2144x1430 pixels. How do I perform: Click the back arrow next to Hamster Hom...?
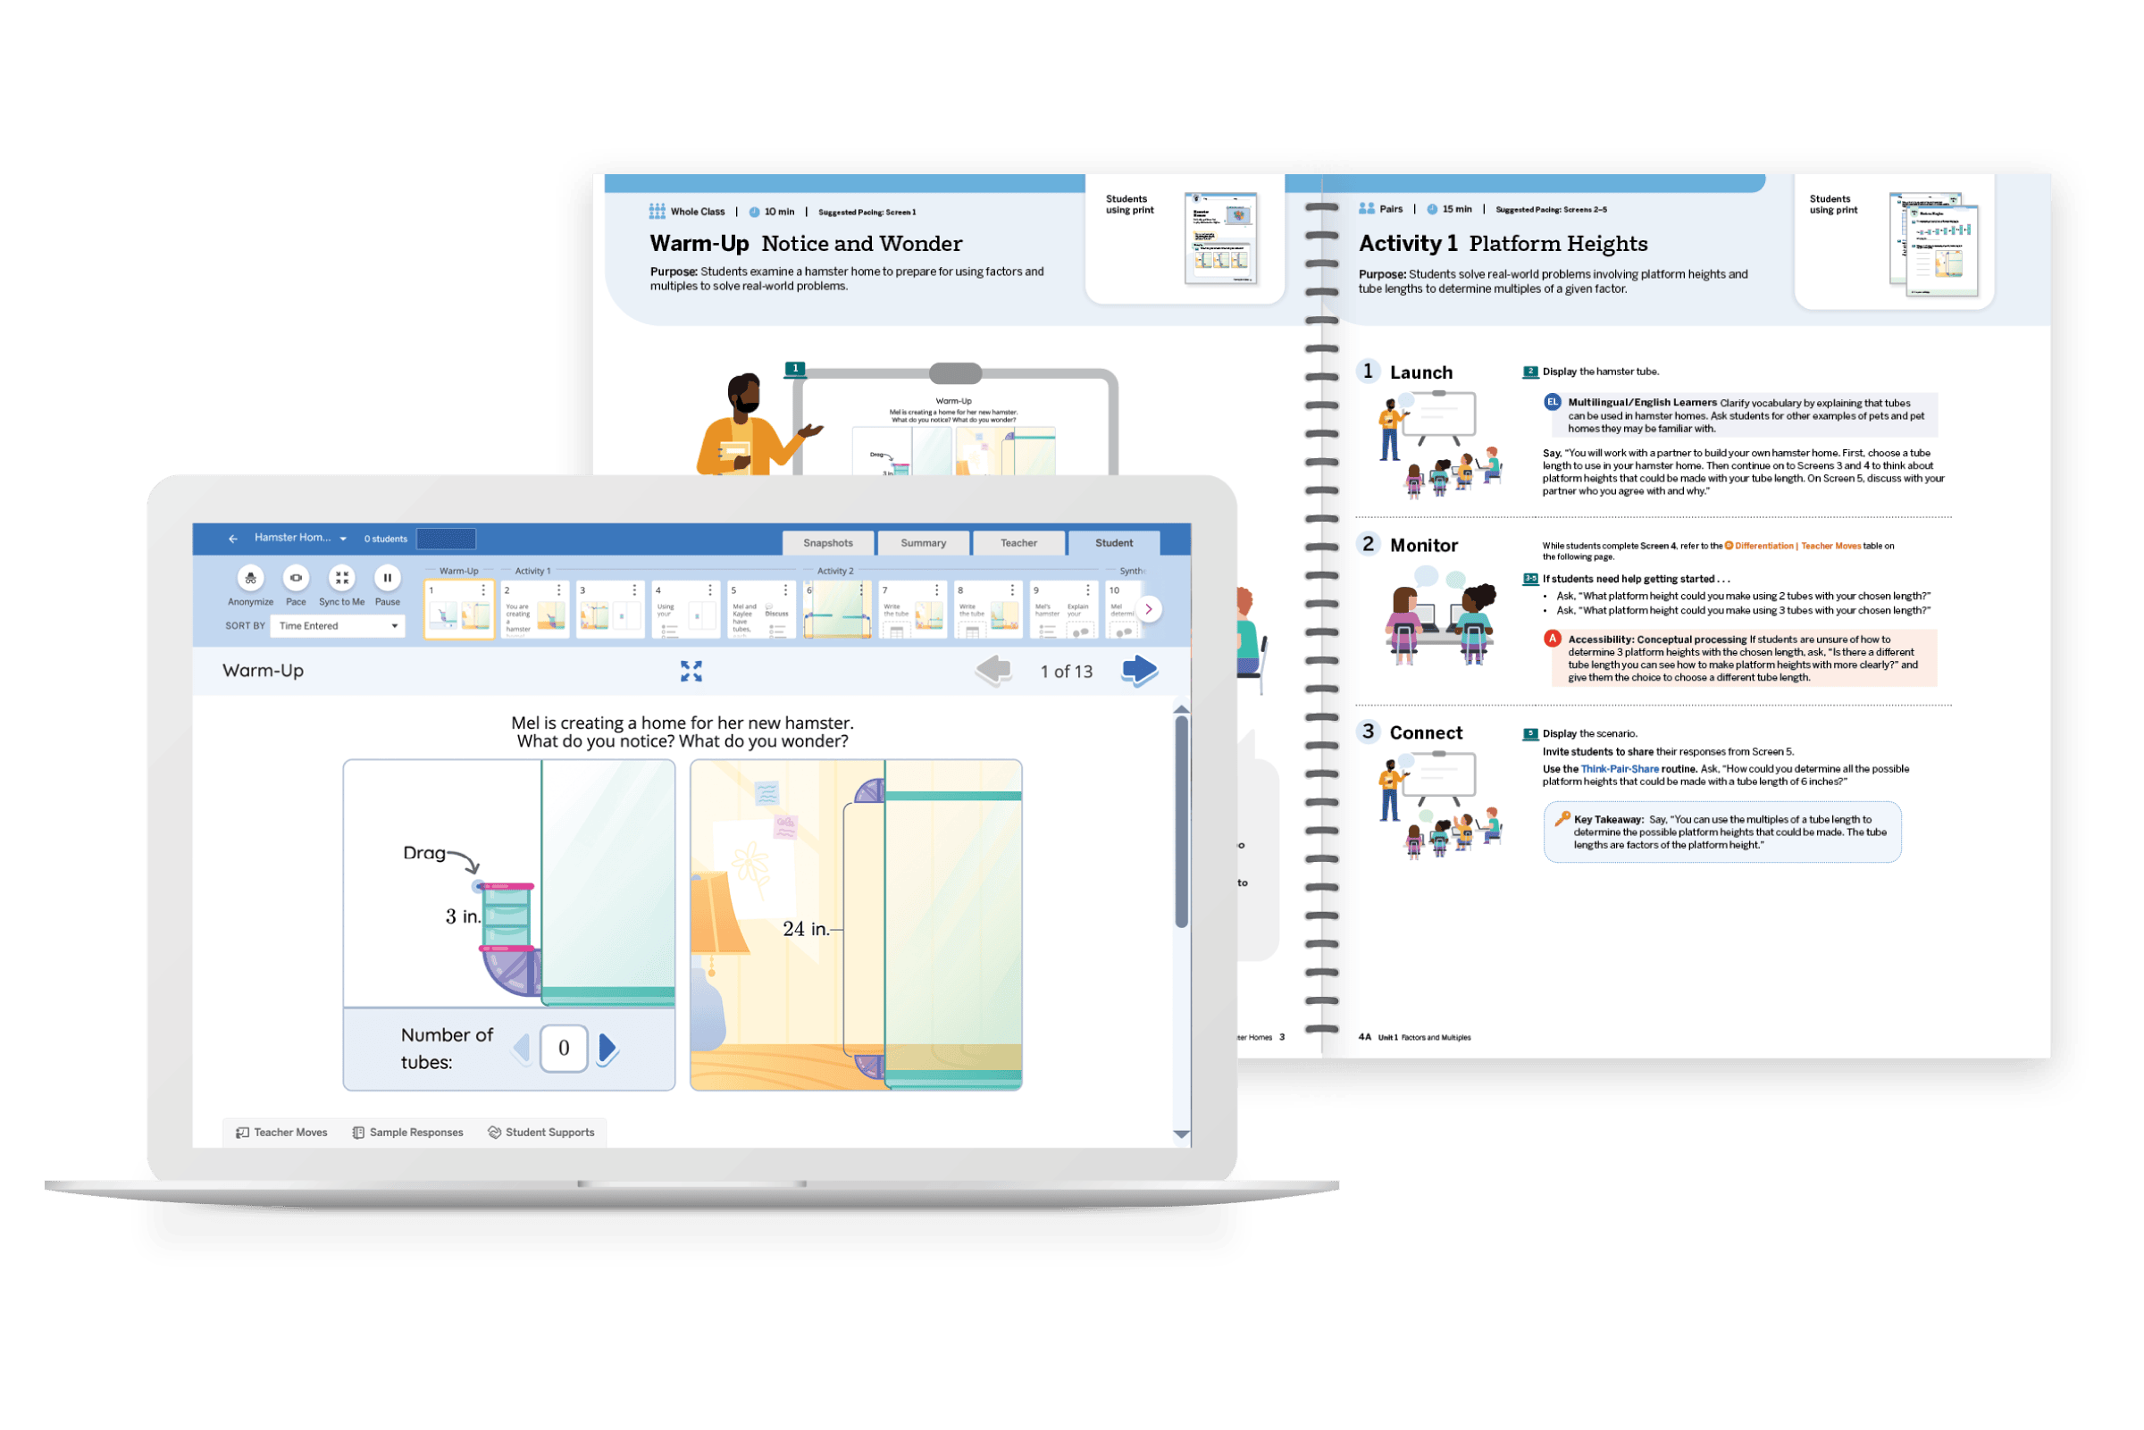click(x=231, y=537)
